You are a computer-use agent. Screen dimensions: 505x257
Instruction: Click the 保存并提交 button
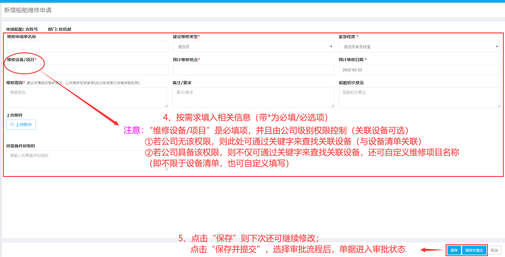point(474,250)
